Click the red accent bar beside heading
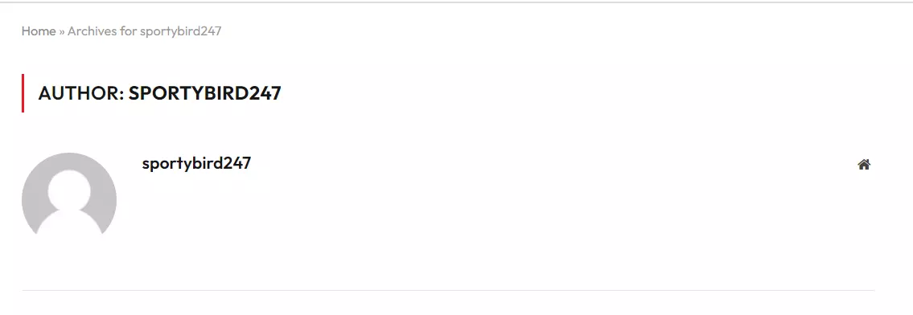 click(x=23, y=93)
